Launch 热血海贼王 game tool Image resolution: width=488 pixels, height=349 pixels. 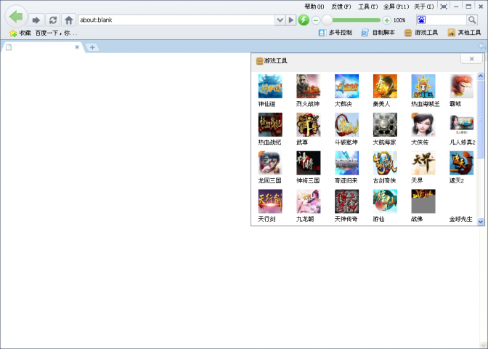(423, 86)
